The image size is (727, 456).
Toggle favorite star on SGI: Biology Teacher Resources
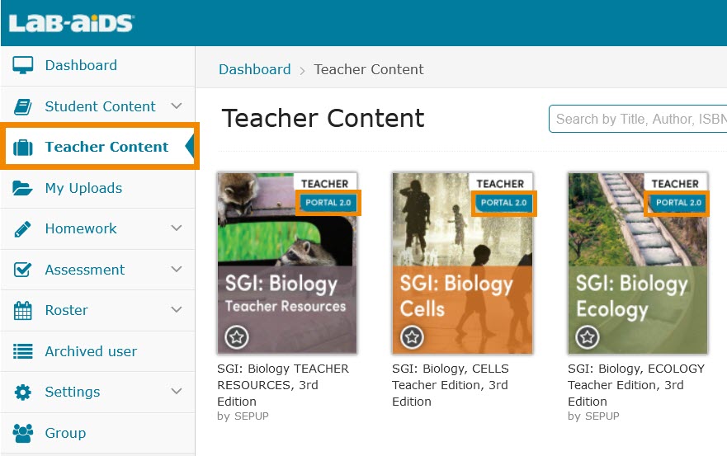(x=237, y=336)
